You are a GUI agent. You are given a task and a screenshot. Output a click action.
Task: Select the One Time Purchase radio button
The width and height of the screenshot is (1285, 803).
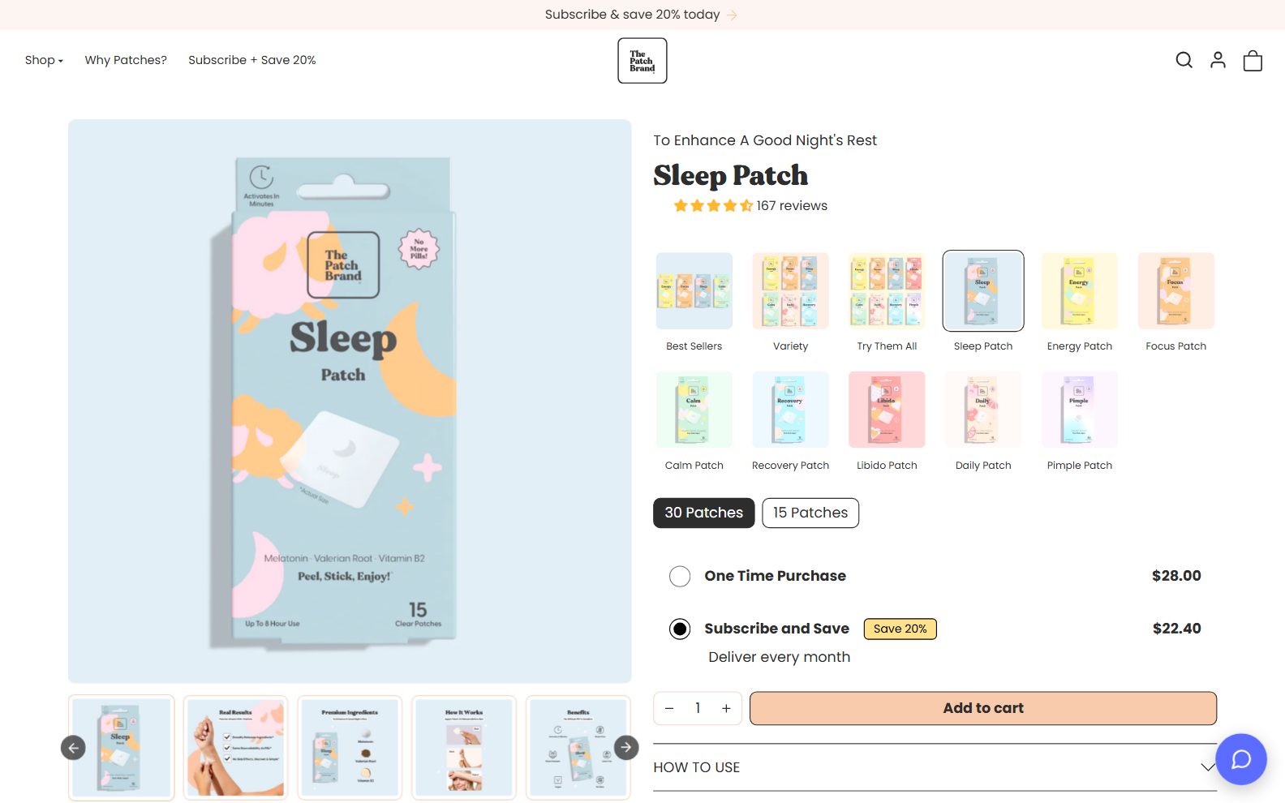pyautogui.click(x=680, y=577)
